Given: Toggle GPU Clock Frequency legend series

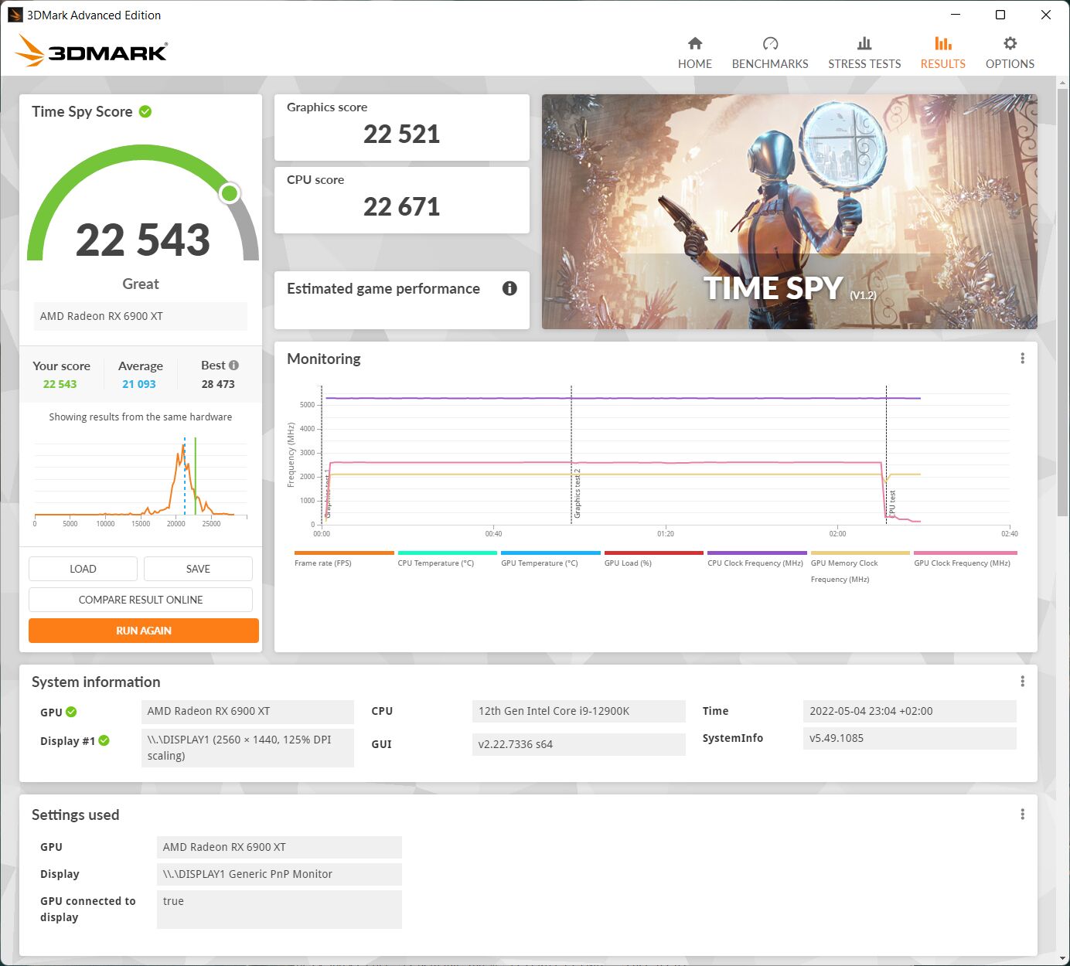Looking at the screenshot, I should point(965,560).
